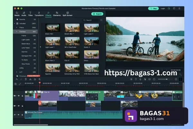Viewport: 193px width, 129px height.
Task: Zoom out timeline with minus circle icon
Action: (x=154, y=79)
